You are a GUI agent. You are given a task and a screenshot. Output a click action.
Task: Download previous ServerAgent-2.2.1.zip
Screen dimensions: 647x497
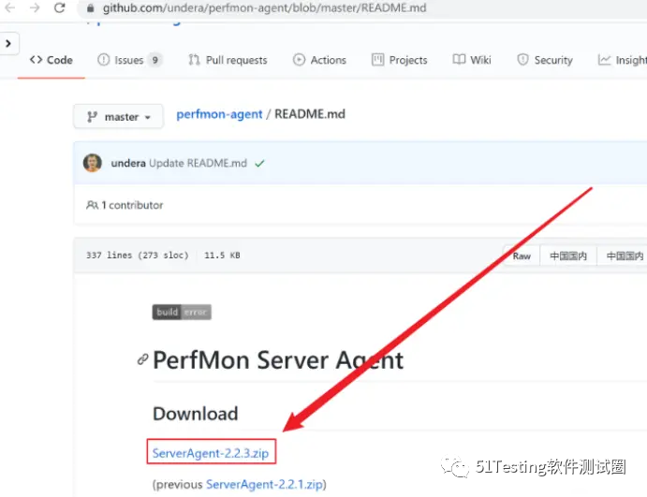click(x=264, y=484)
